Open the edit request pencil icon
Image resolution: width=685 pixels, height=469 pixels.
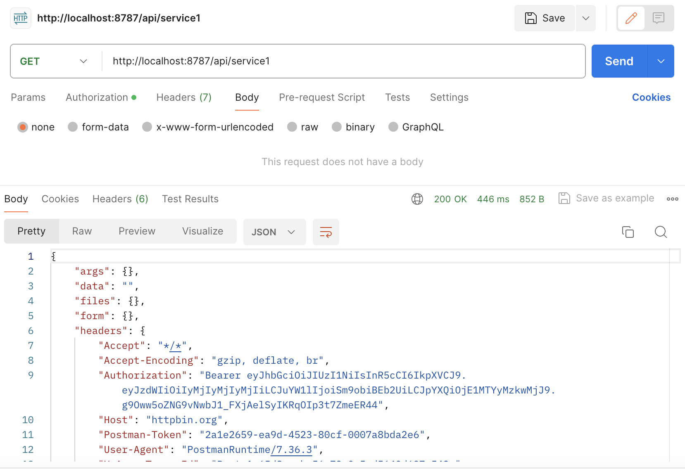[x=631, y=18]
